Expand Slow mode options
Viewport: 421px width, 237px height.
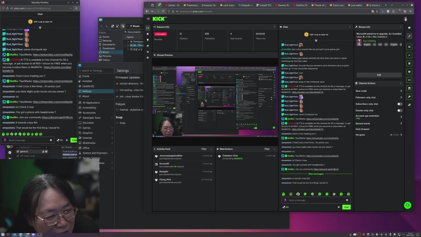(x=401, y=91)
